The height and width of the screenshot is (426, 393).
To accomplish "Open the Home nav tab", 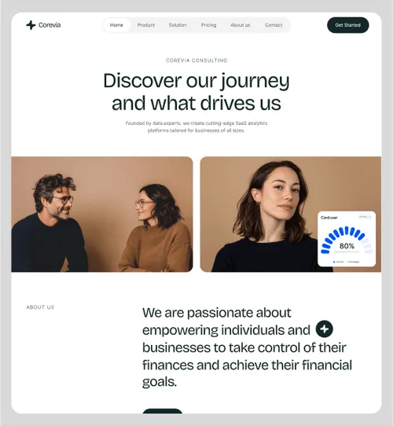I will tap(116, 25).
